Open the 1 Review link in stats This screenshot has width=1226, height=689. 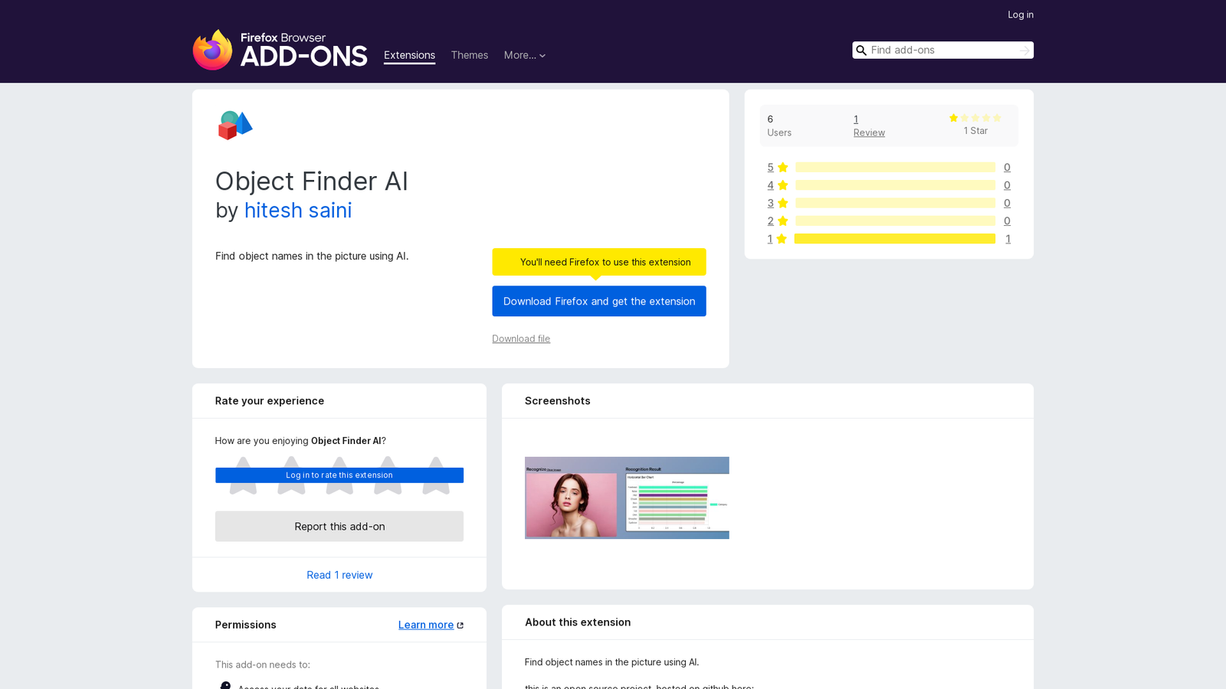point(869,126)
